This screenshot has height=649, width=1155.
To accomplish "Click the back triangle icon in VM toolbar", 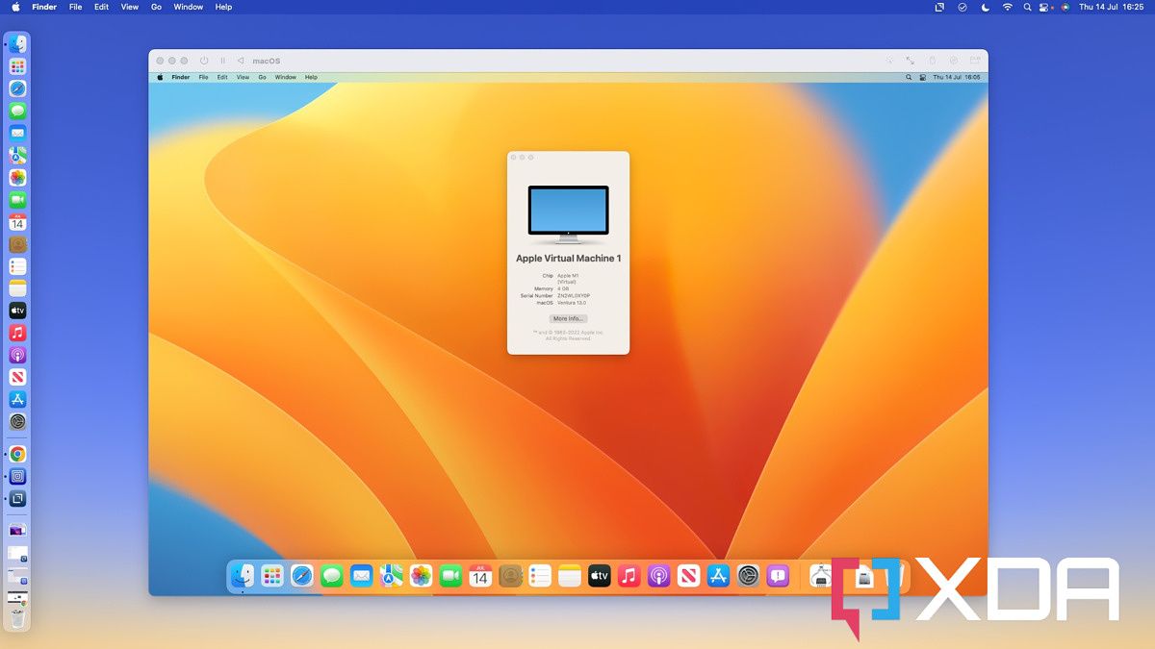I will coord(241,61).
